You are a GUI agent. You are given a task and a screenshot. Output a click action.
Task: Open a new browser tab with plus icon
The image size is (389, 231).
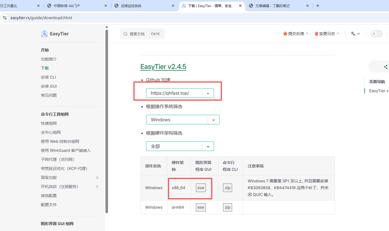click(318, 6)
